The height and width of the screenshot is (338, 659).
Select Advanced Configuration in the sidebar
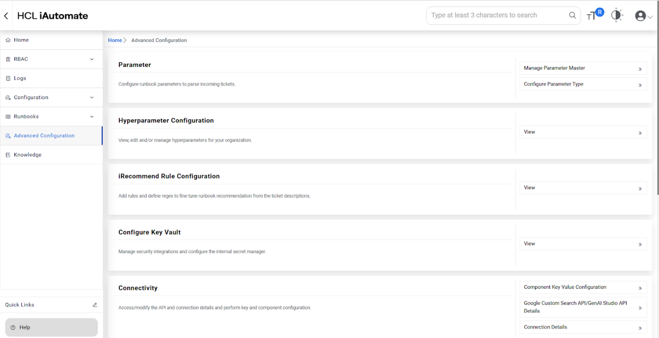(44, 136)
